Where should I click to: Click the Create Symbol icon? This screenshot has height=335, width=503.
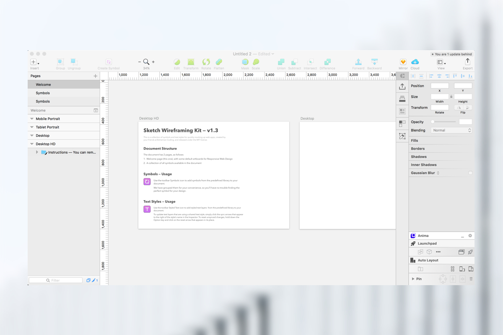point(109,62)
